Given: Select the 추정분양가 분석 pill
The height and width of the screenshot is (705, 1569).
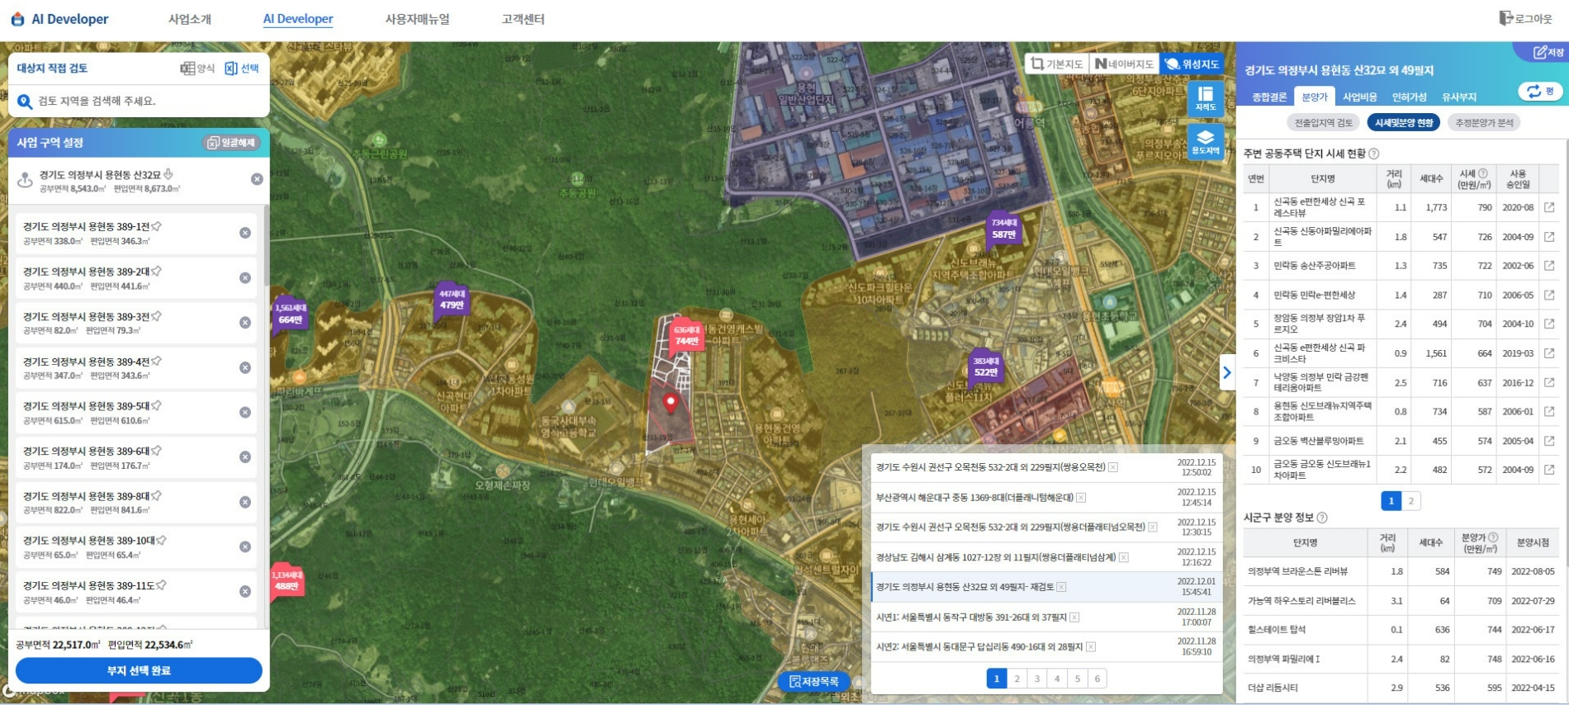Looking at the screenshot, I should [1484, 123].
